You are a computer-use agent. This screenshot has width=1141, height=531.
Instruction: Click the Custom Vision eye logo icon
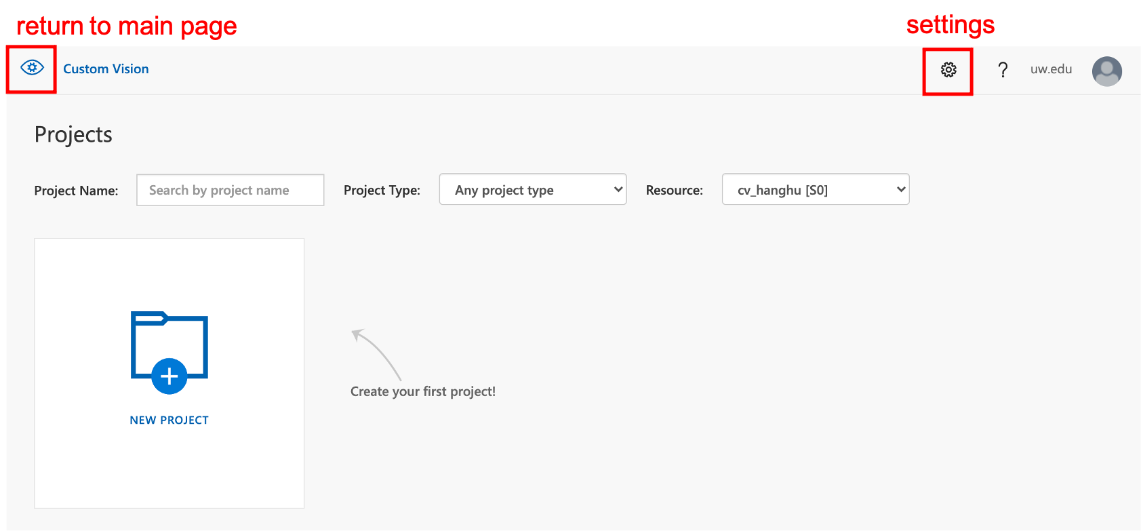click(x=32, y=68)
